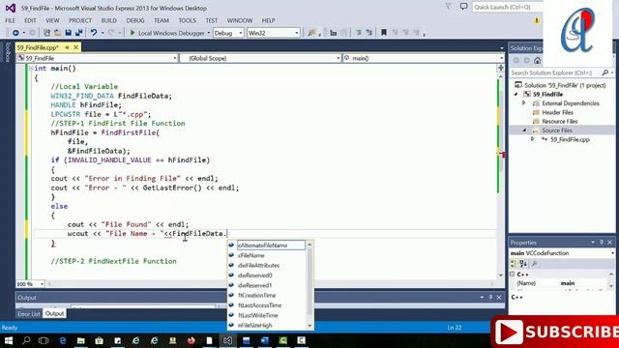Image resolution: width=619 pixels, height=348 pixels.
Task: Click the Save All toolbar icon
Action: point(79,33)
